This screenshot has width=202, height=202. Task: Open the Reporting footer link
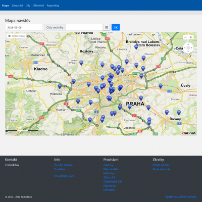point(110,186)
